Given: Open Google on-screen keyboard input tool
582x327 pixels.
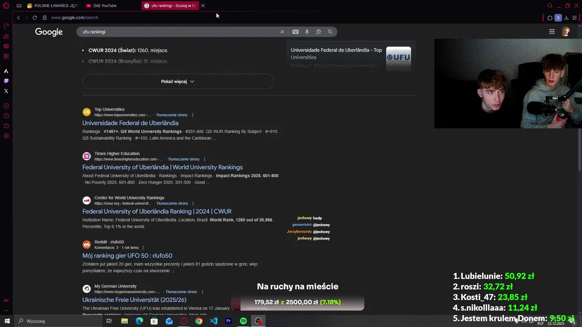Looking at the screenshot, I should (296, 32).
